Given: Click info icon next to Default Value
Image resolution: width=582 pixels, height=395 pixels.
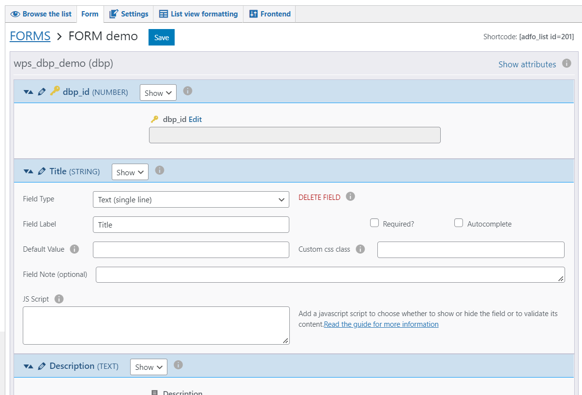Looking at the screenshot, I should pos(74,249).
